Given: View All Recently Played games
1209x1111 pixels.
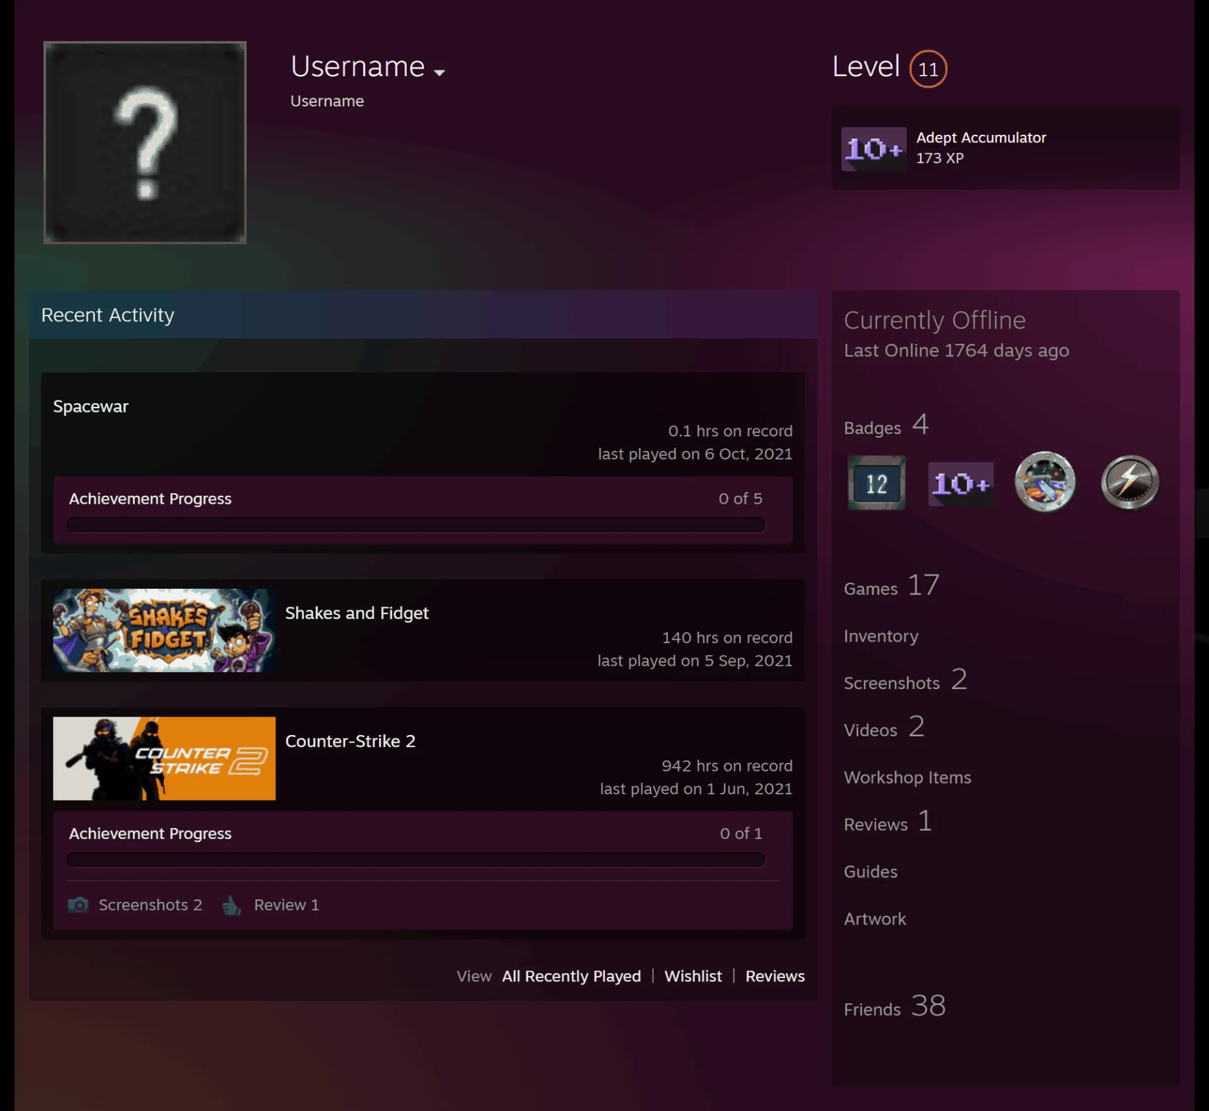Looking at the screenshot, I should tap(571, 976).
